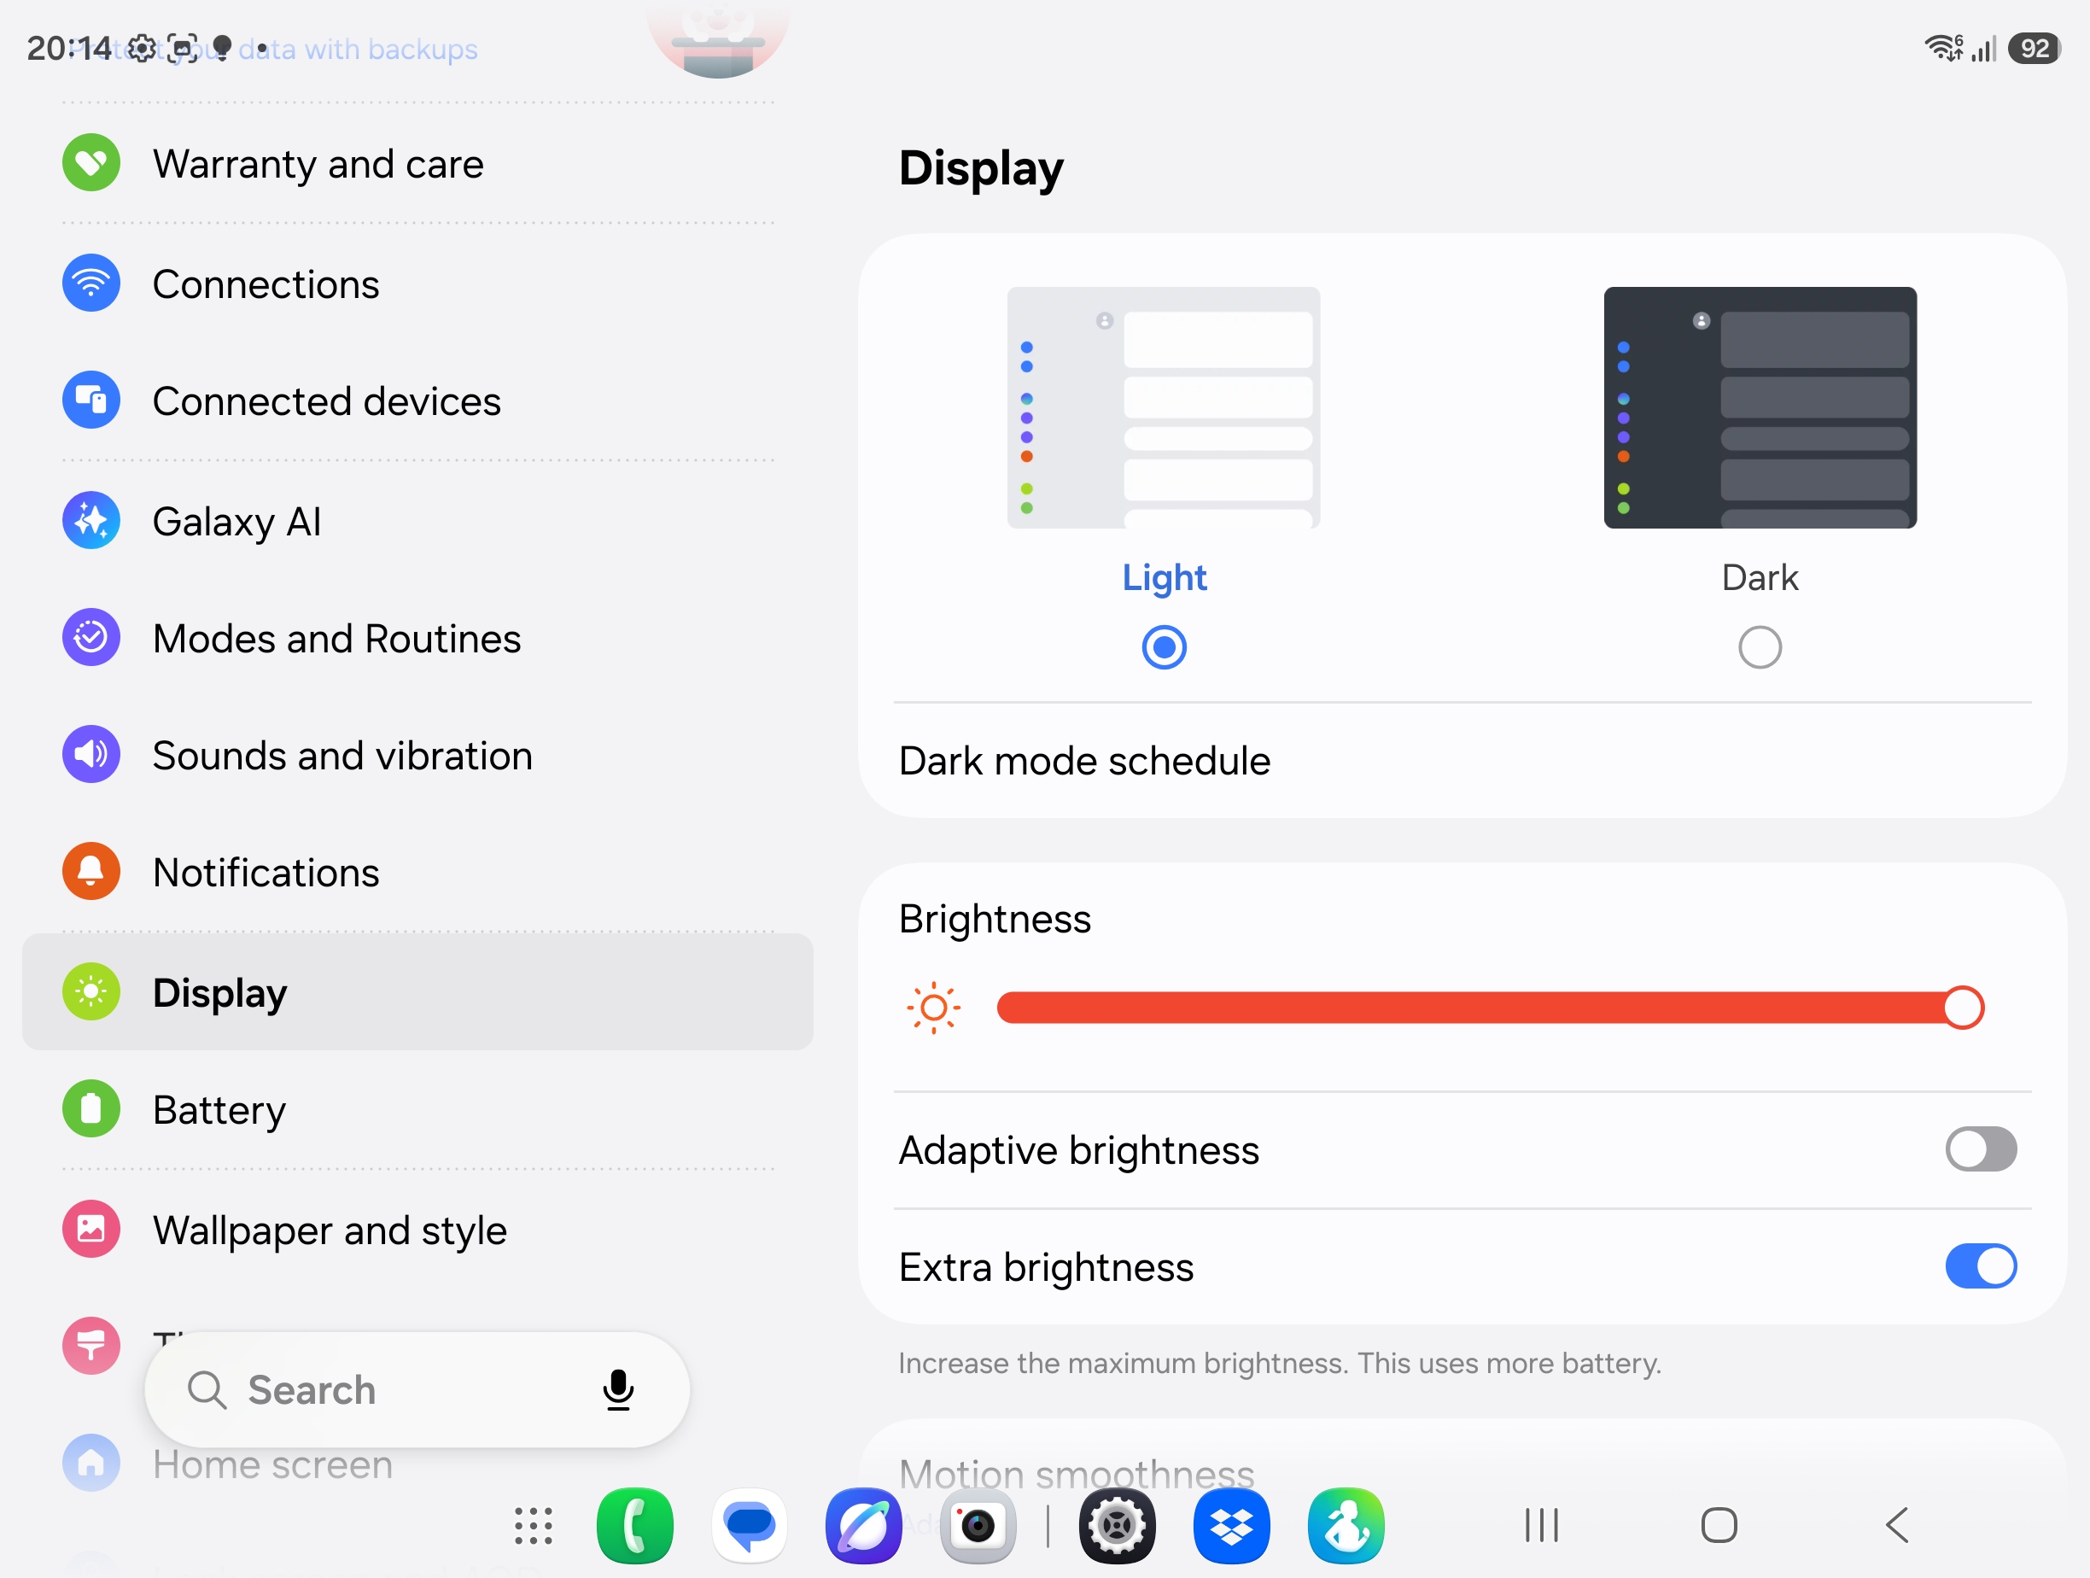Image resolution: width=2090 pixels, height=1578 pixels.
Task: Open Connections settings
Action: pyautogui.click(x=417, y=283)
